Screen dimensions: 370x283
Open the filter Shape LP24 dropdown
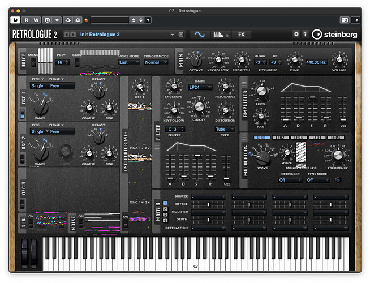pos(200,87)
